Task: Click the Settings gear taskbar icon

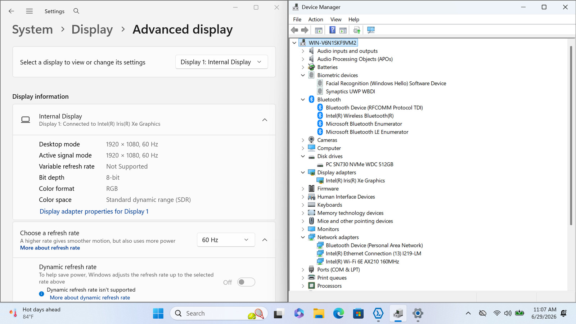Action: 418,314
